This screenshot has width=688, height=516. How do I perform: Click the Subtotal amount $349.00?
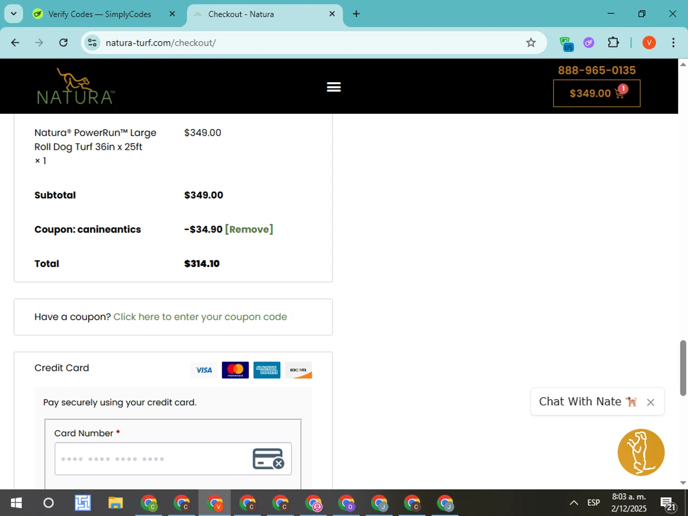coord(204,195)
